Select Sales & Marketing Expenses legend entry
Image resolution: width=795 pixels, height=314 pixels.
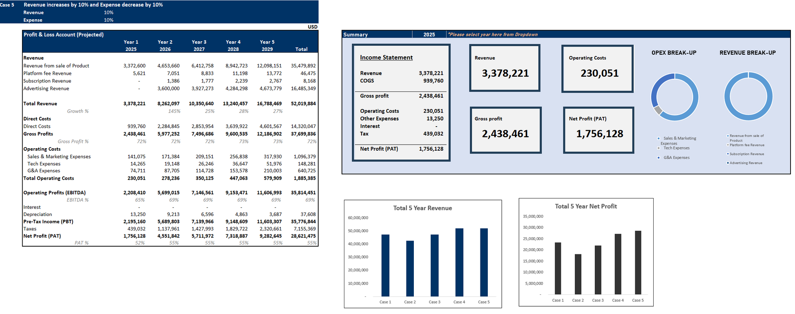679,138
